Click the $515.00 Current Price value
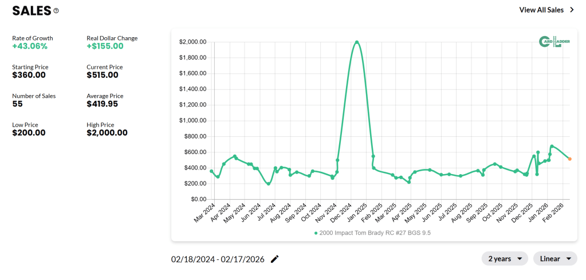586x280 pixels. (x=103, y=75)
